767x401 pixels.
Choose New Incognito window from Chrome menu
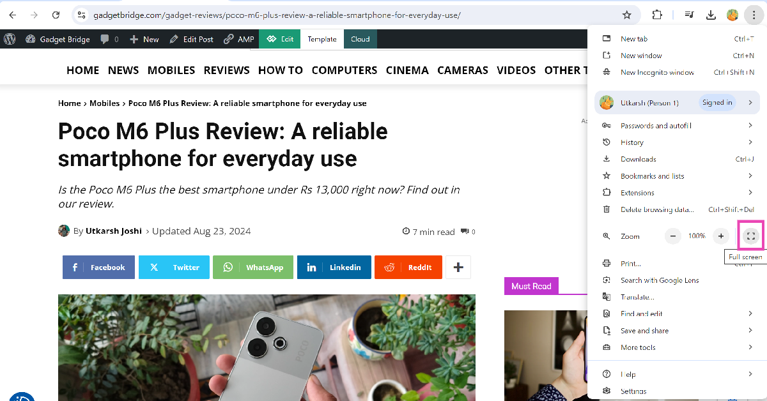[x=678, y=72]
